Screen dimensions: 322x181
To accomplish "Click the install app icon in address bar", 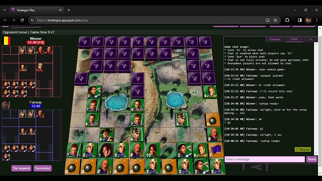I will 268,20.
